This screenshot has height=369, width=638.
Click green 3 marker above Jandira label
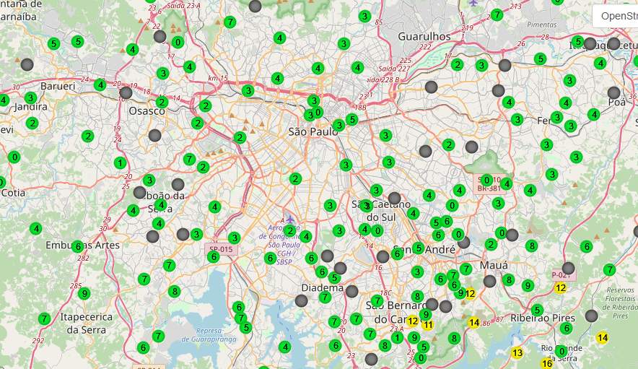point(30,97)
